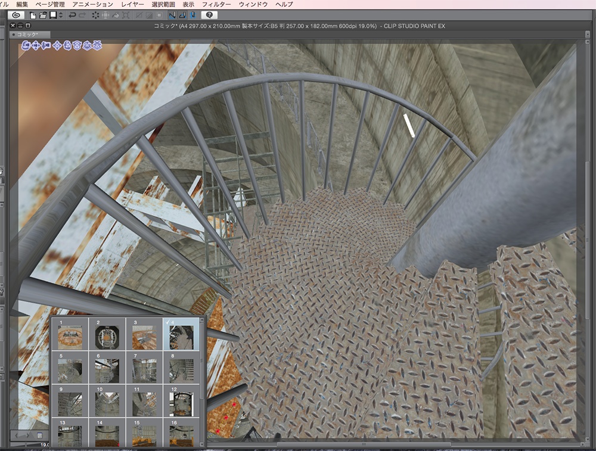Toggle snap to grid

(x=193, y=15)
